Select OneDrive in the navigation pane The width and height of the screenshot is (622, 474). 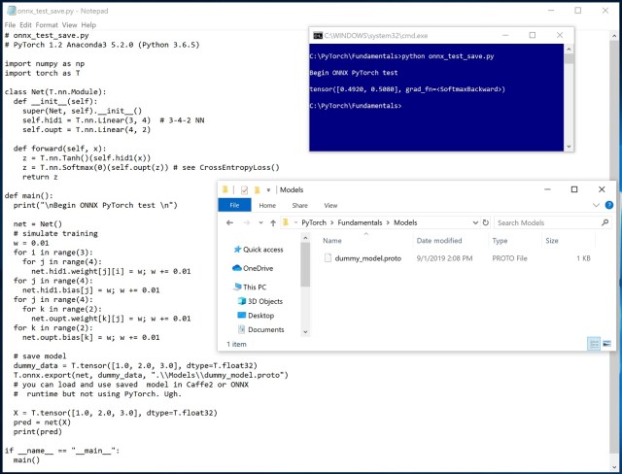[259, 267]
